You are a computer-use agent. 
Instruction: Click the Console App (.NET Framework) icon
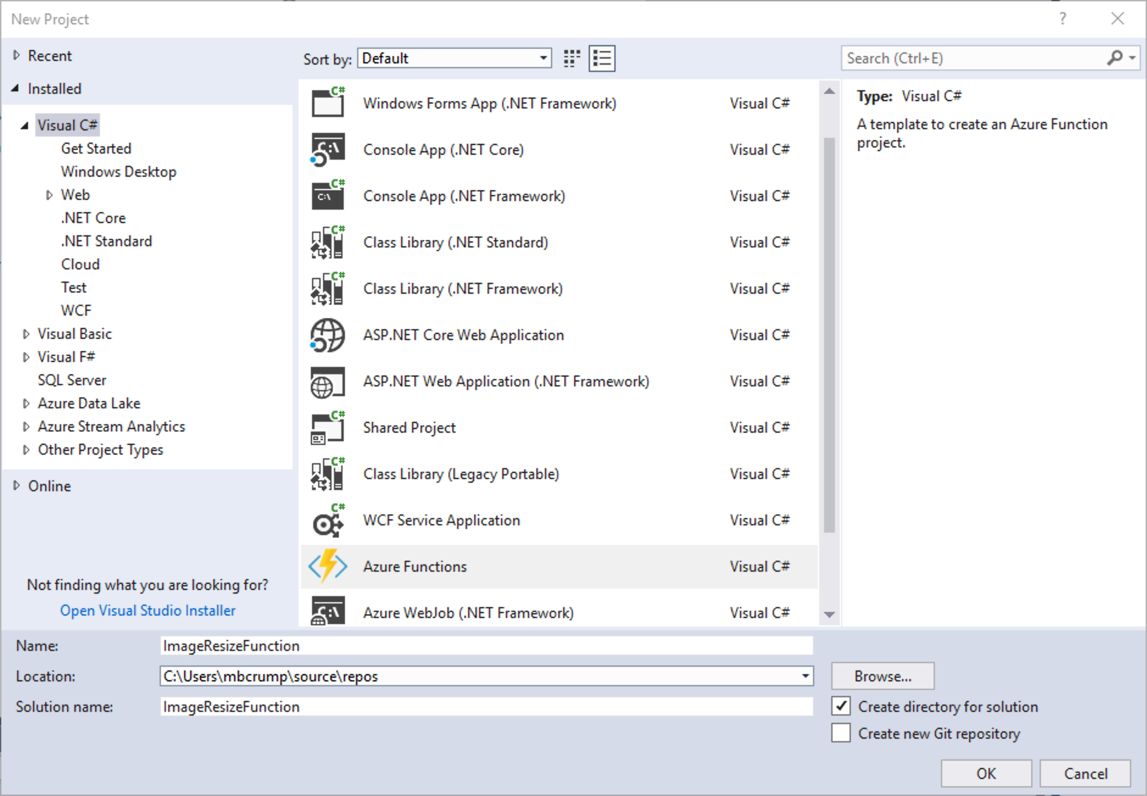coord(328,196)
